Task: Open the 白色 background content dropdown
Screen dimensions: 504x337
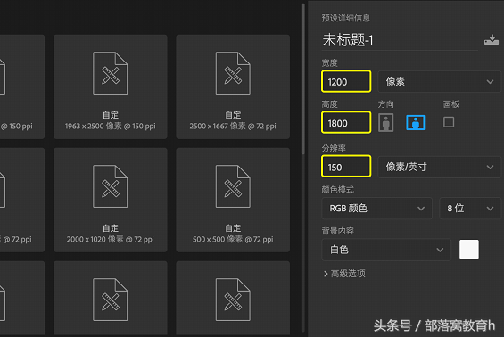Action: (x=386, y=250)
